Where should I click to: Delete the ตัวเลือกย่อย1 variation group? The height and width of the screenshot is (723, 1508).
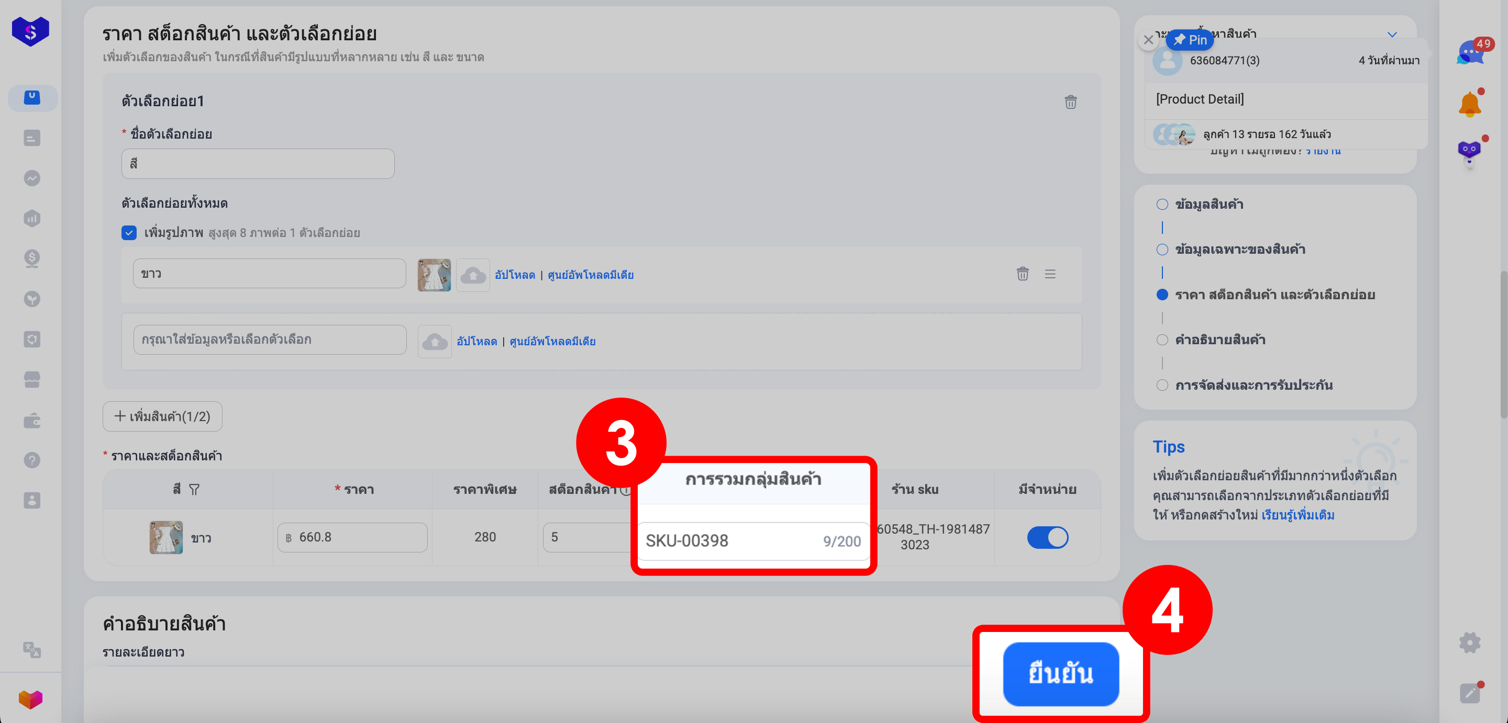[1070, 103]
